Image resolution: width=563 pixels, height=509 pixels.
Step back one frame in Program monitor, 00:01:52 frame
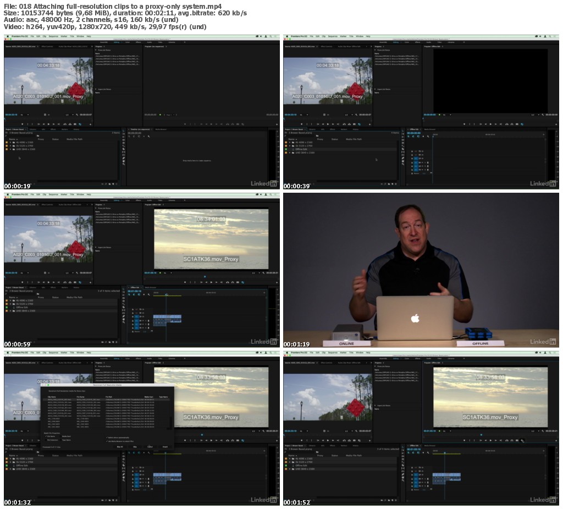(485, 440)
